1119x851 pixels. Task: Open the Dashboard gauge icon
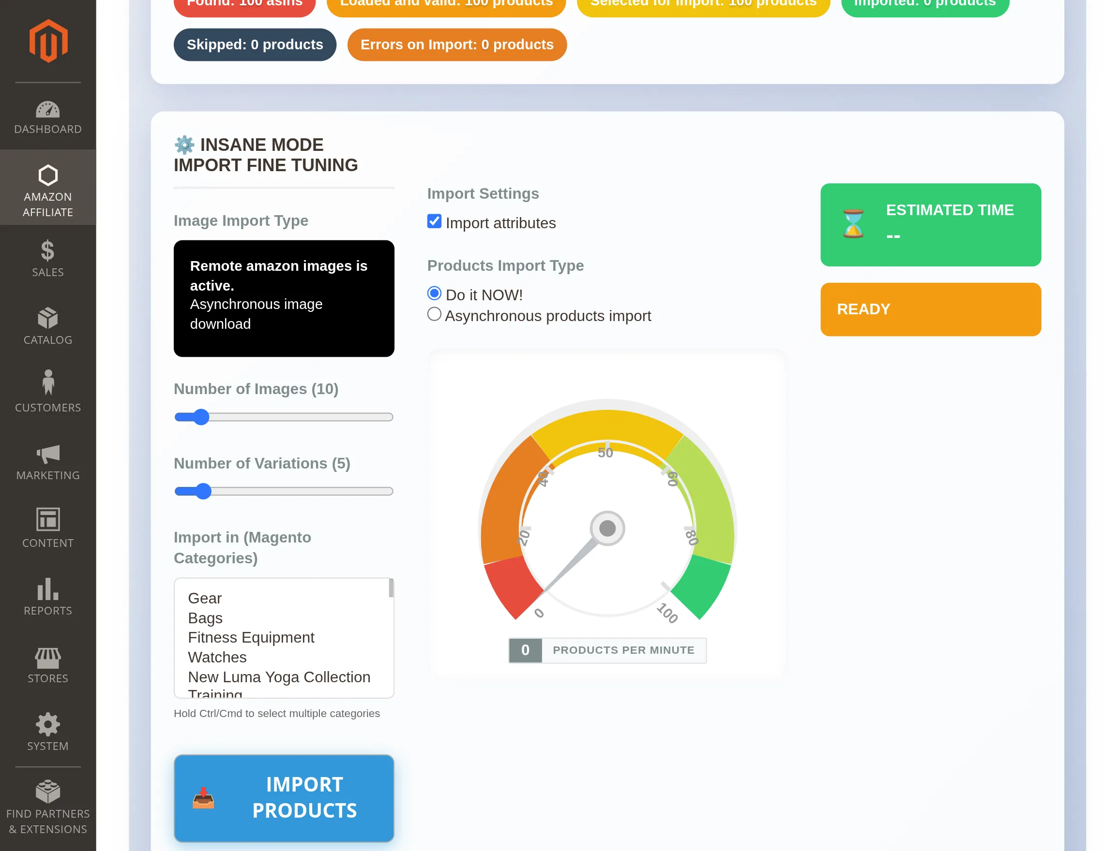point(47,109)
